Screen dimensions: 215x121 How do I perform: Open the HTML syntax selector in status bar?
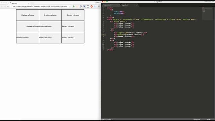[x=209, y=120]
